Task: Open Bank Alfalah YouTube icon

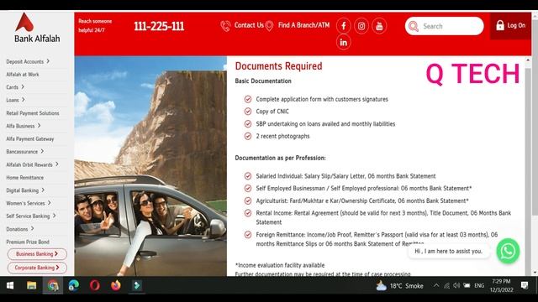Action: click(x=379, y=26)
